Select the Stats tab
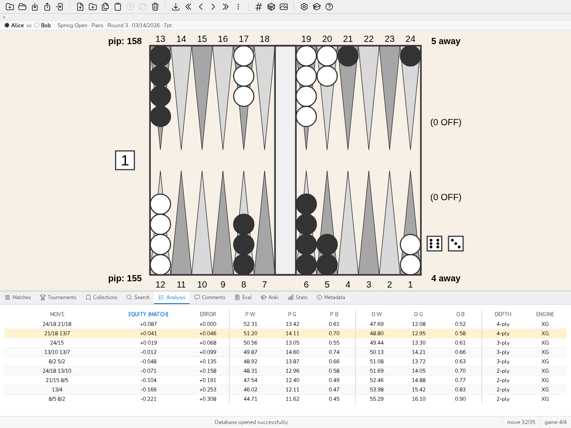571x428 pixels. [x=298, y=297]
